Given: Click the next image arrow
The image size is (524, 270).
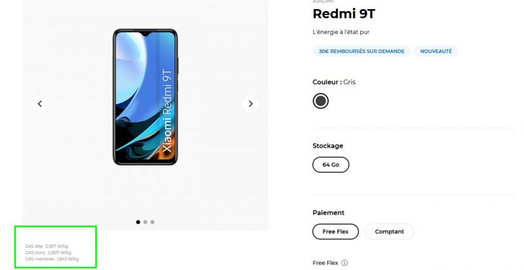Looking at the screenshot, I should (x=250, y=103).
